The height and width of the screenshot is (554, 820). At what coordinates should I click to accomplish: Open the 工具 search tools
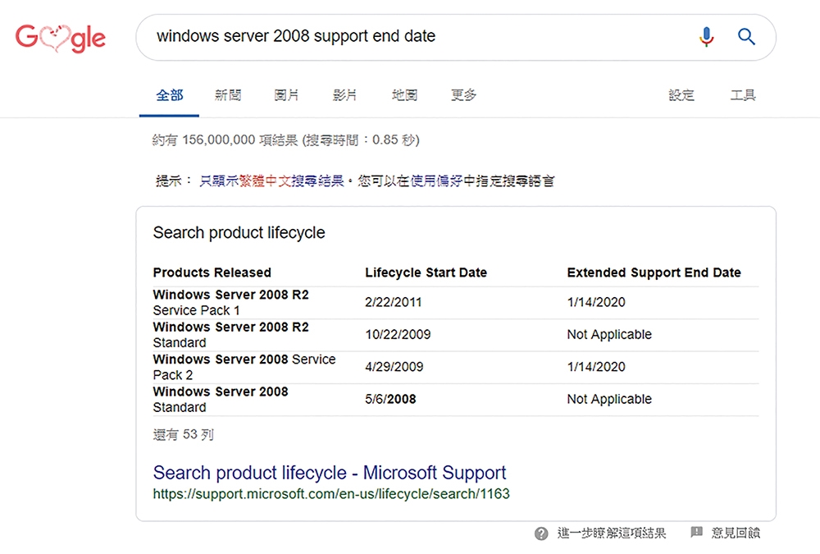(743, 95)
